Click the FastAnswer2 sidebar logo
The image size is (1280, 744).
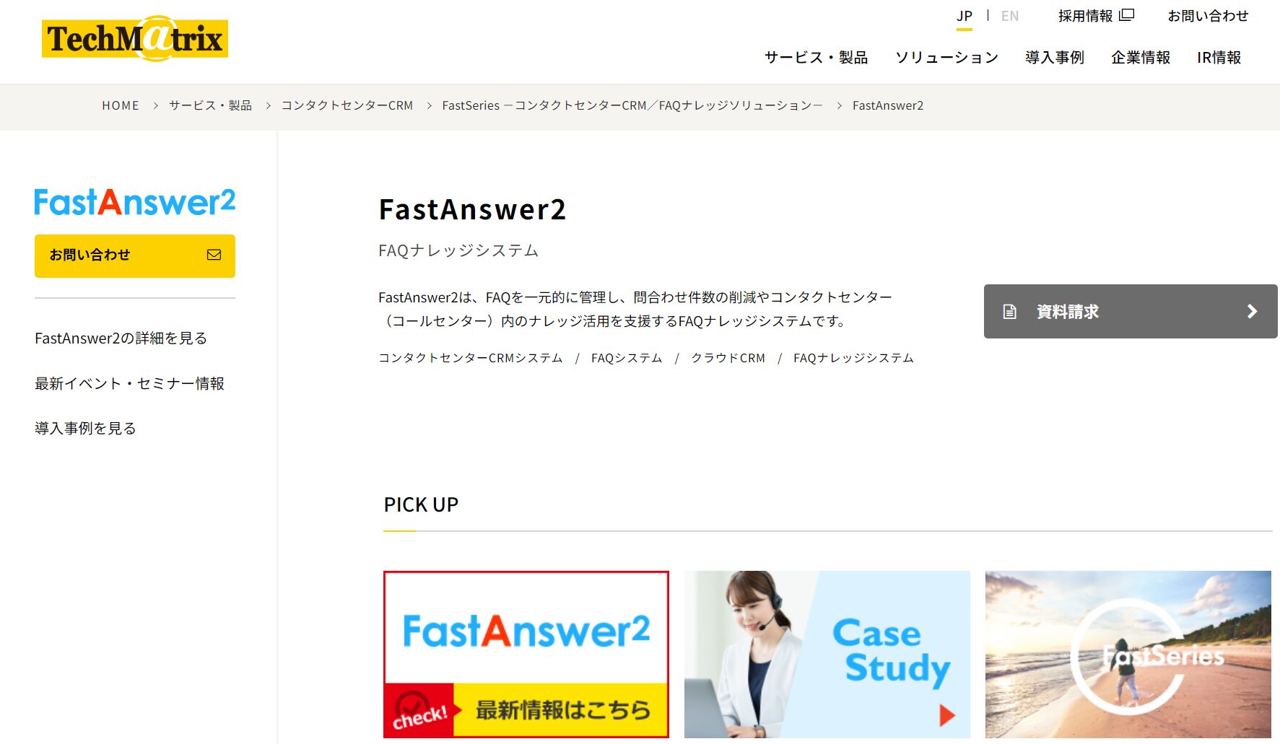135,202
